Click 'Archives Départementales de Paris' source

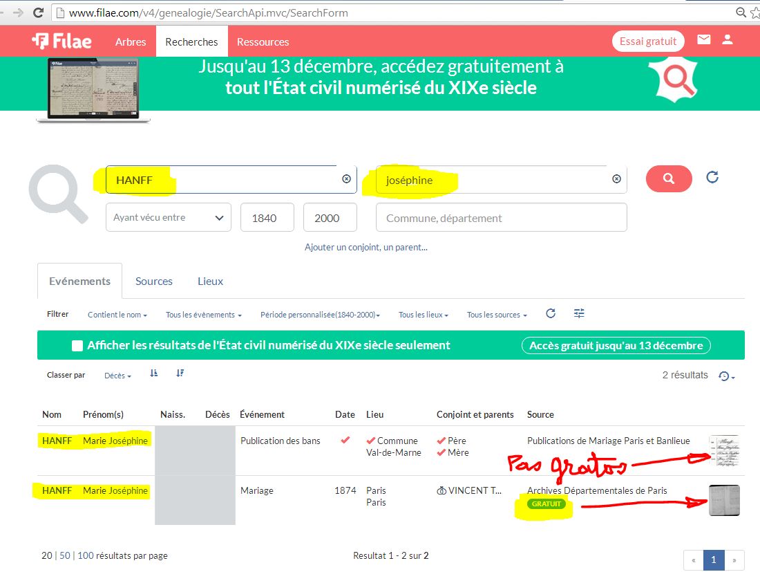[597, 490]
